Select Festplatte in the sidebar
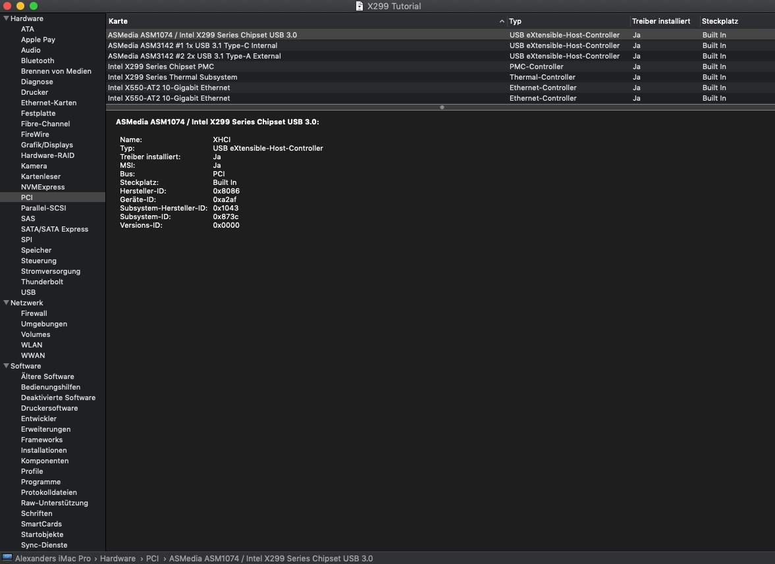 (x=38, y=113)
